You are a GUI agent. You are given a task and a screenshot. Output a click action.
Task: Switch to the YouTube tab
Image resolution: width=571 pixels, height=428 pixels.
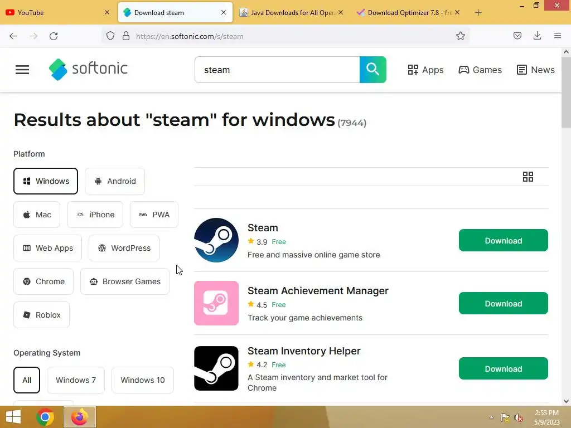click(x=57, y=12)
